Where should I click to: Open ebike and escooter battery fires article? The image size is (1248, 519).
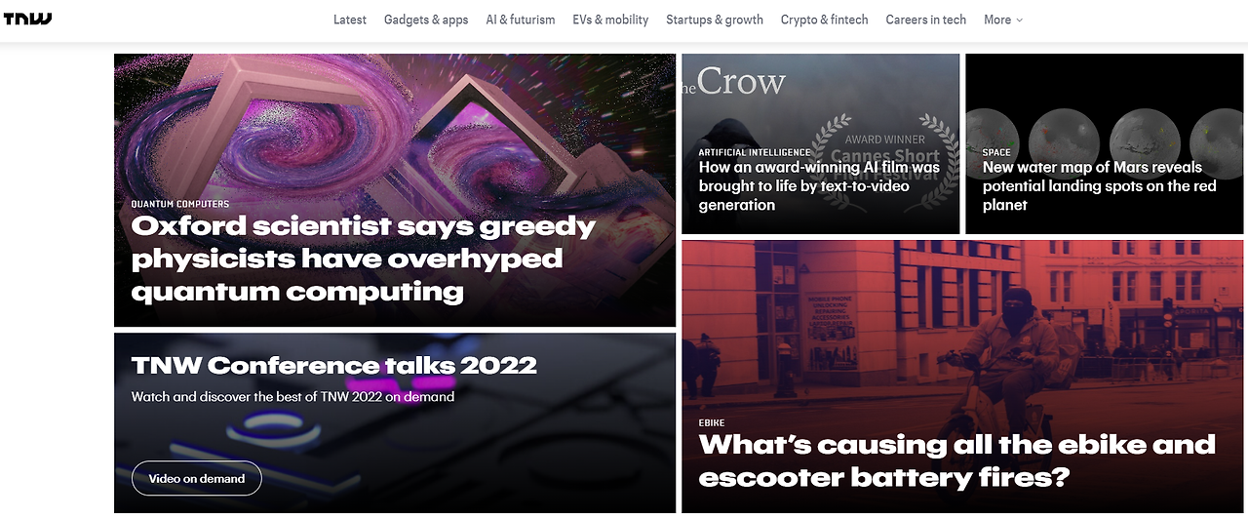click(x=957, y=460)
